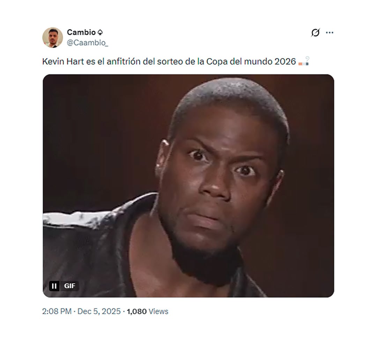Open the Cambio display name link
This screenshot has width=377, height=344.
point(81,32)
